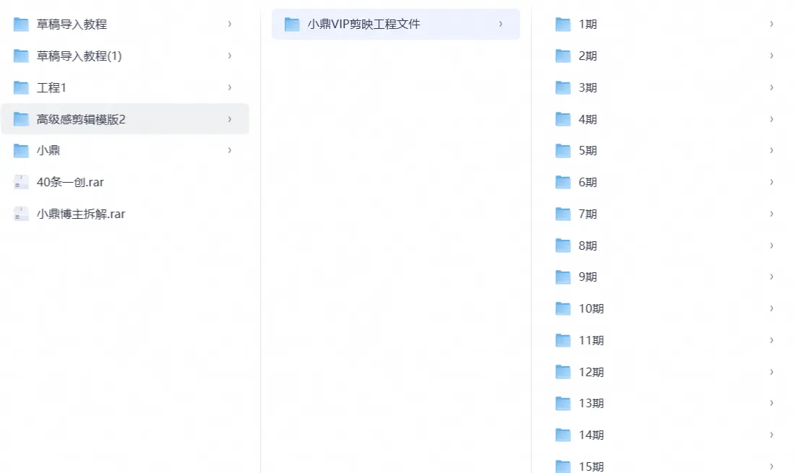This screenshot has width=797, height=473.
Task: Select the 5期 folder label
Action: tap(587, 151)
